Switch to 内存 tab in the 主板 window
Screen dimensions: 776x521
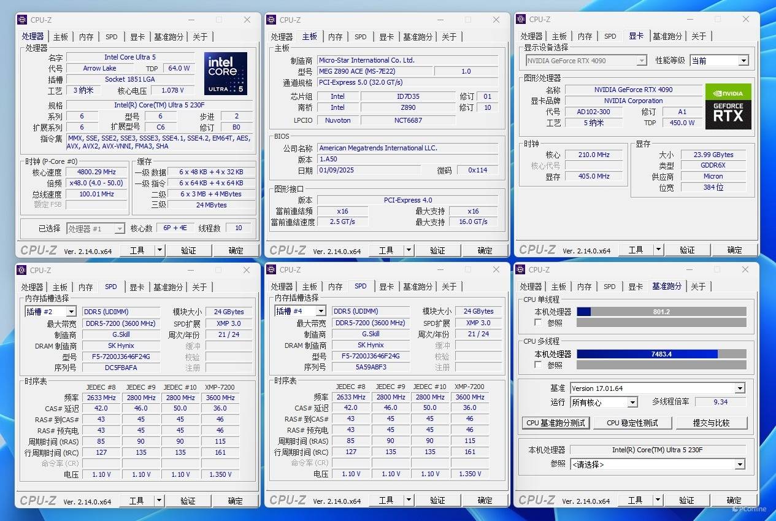click(x=336, y=37)
